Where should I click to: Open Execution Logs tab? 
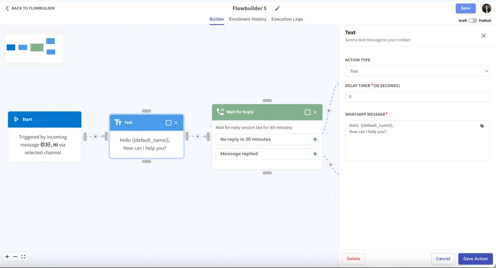287,19
